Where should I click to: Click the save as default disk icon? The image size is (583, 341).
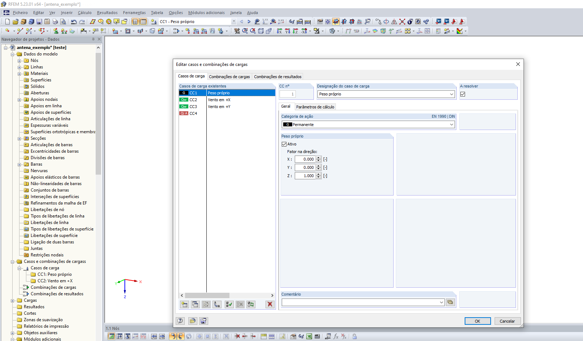(x=203, y=321)
